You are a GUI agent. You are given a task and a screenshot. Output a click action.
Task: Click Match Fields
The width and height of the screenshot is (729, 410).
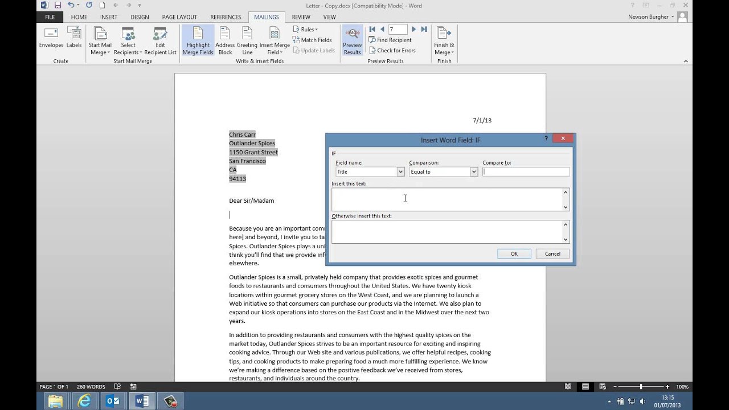(x=312, y=40)
